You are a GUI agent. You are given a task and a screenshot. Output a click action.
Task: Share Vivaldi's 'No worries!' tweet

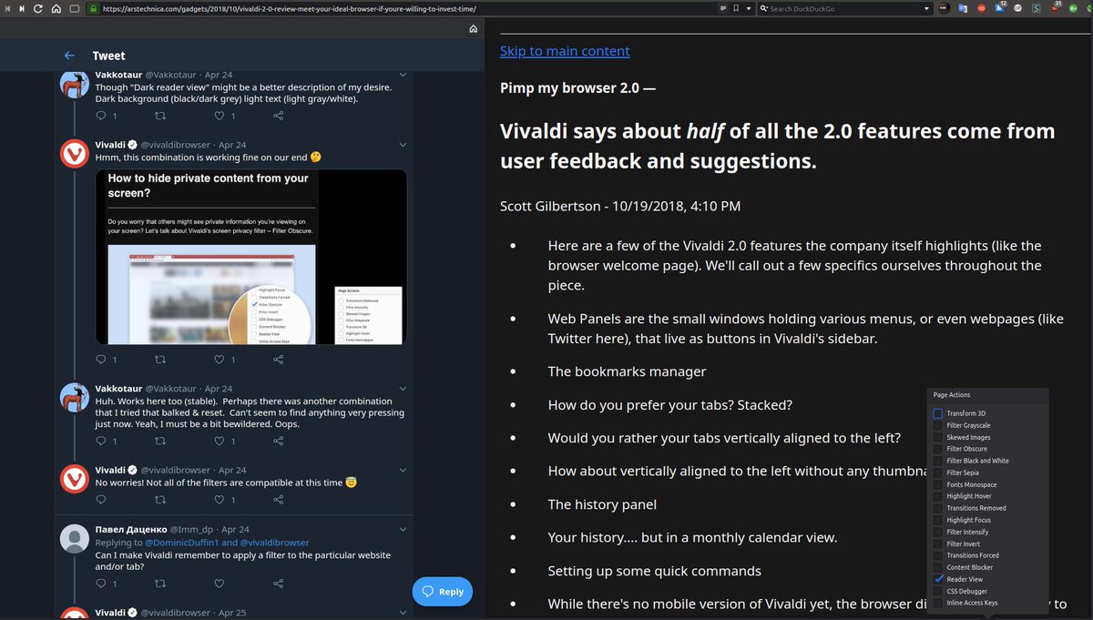(x=278, y=499)
